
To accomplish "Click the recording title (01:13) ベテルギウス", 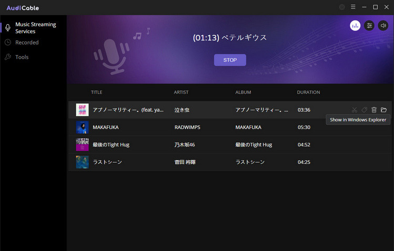I will 230,38.
